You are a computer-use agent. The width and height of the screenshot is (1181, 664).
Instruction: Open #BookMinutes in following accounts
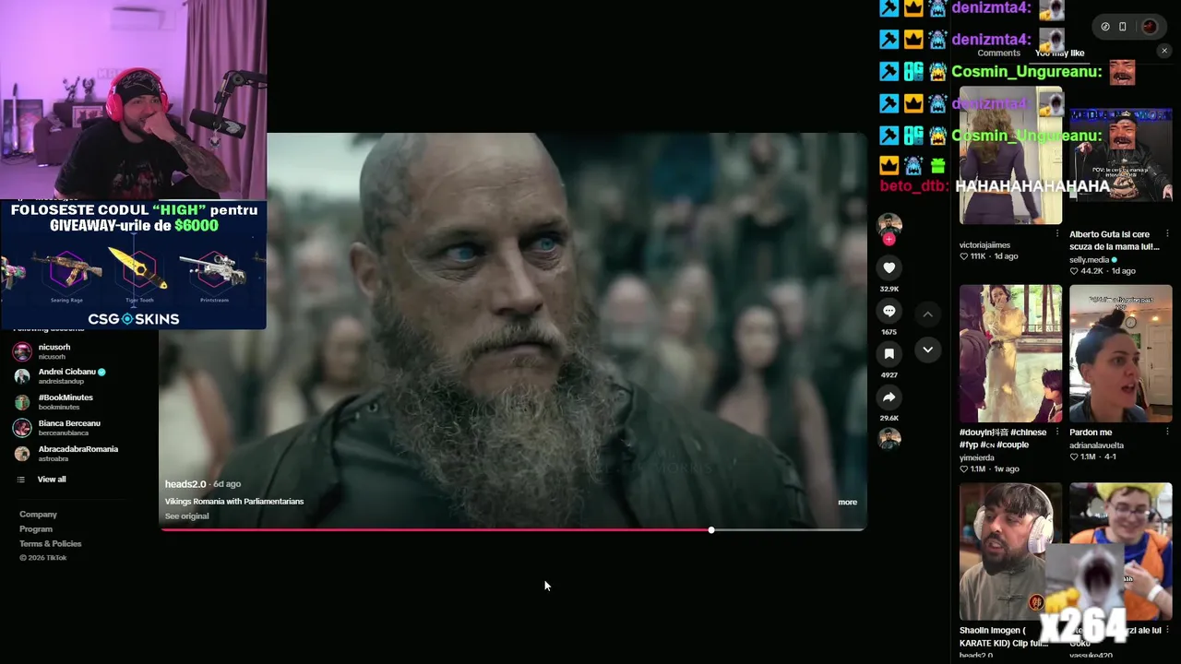[65, 401]
